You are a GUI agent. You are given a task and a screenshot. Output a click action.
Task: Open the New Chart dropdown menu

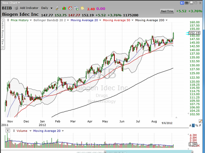coord(11,3)
